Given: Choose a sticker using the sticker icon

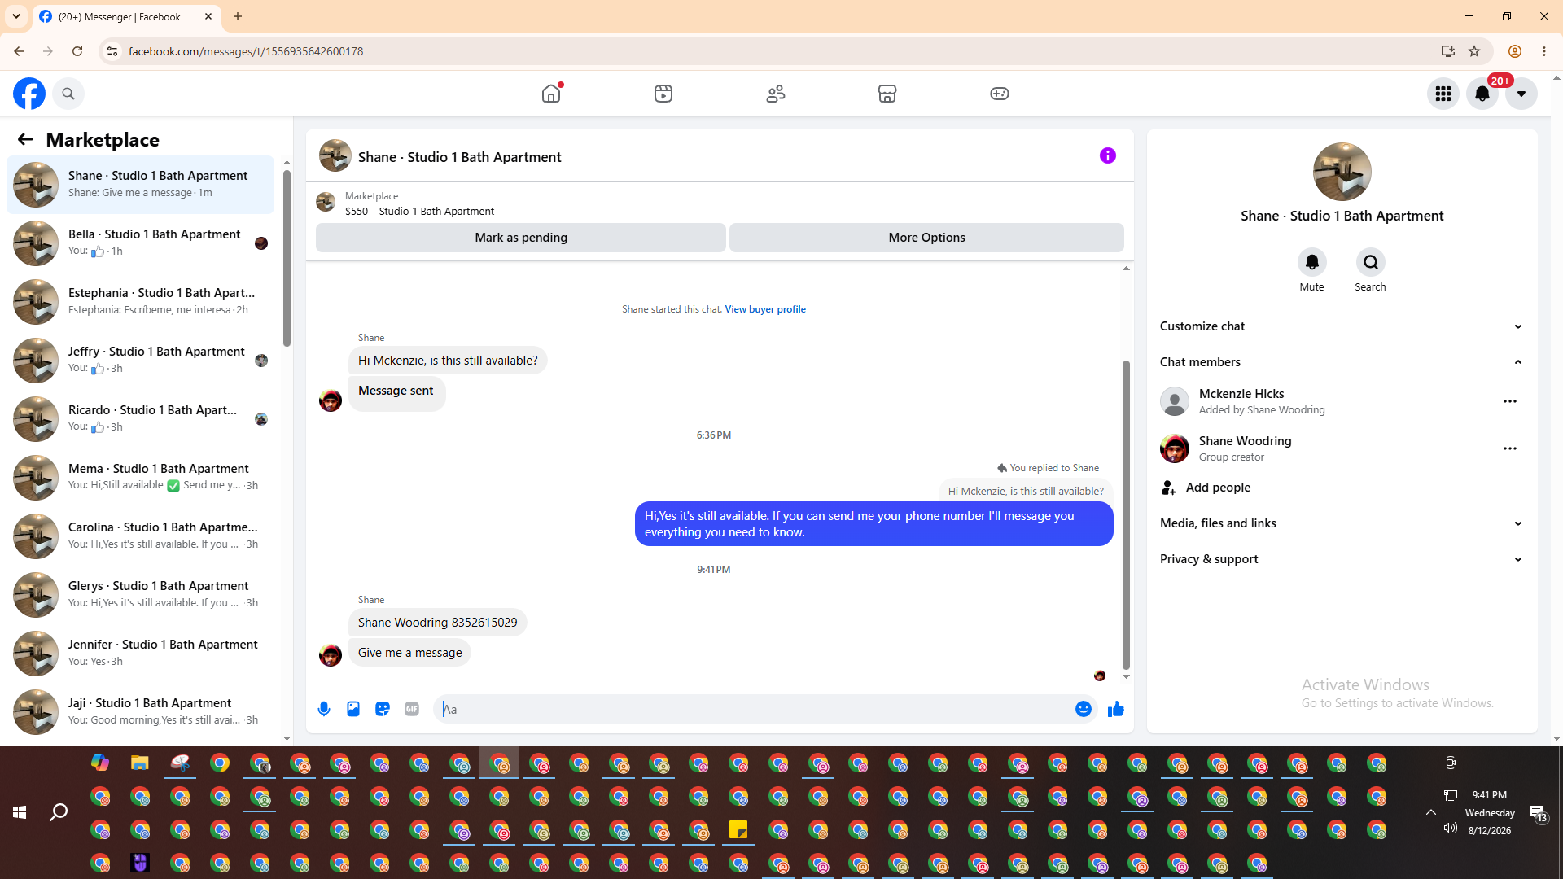Looking at the screenshot, I should pos(383,709).
